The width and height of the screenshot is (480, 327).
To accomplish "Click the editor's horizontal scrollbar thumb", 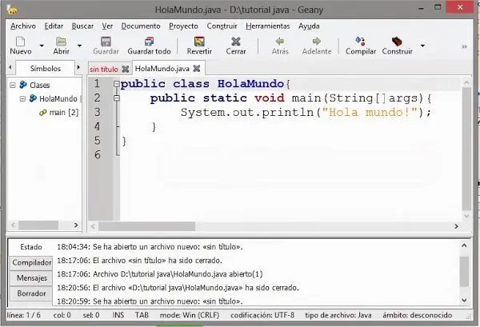I will point(146,226).
